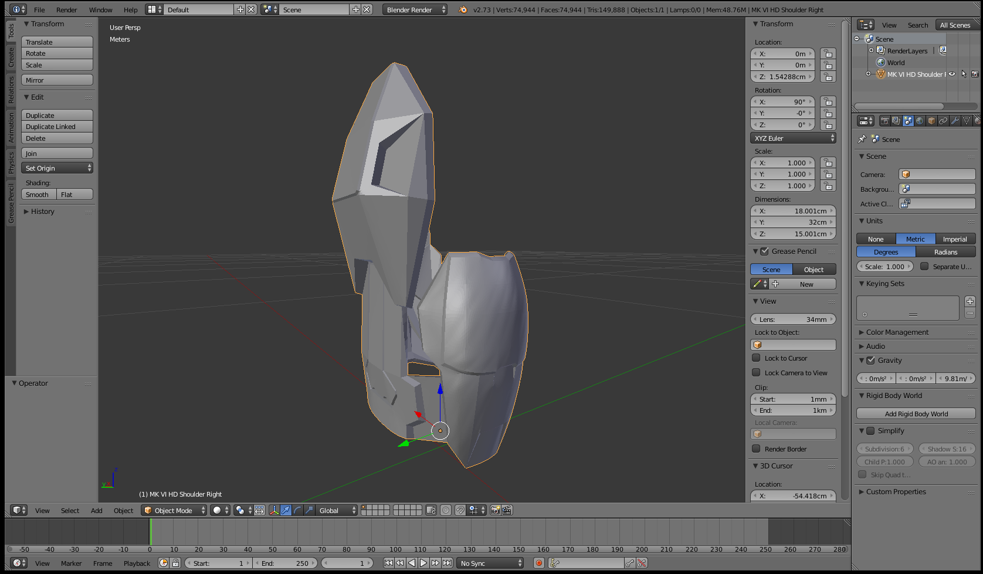Click the unit Scale 1.000 slider field
The width and height of the screenshot is (983, 574).
(885, 267)
